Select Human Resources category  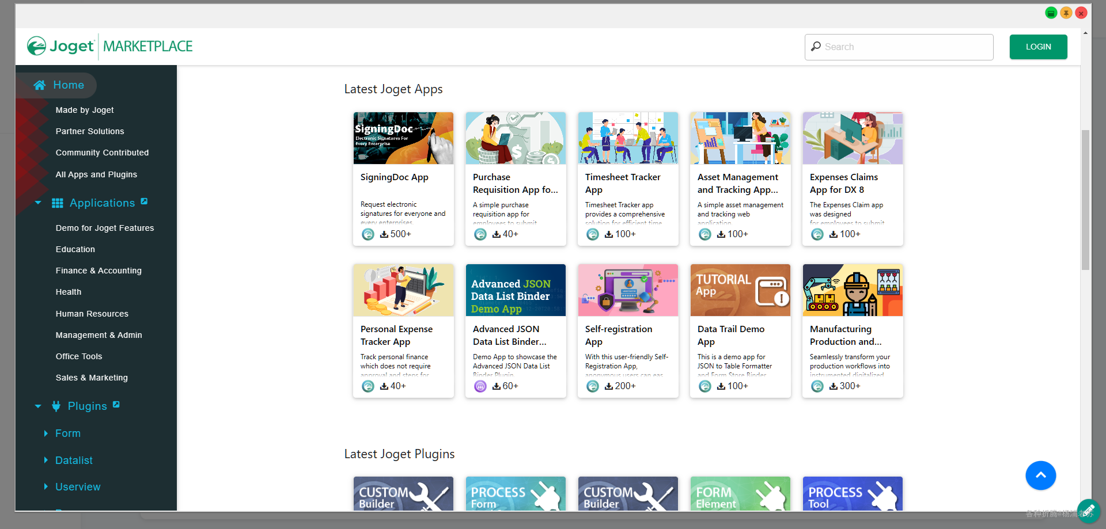tap(92, 314)
